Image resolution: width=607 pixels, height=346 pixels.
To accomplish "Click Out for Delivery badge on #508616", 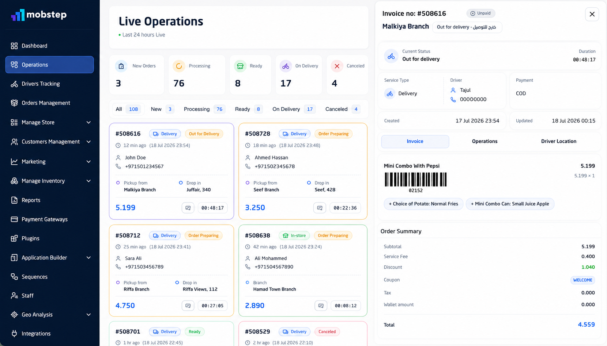I will (x=204, y=134).
